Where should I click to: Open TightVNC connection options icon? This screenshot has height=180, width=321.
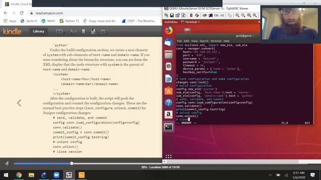[178, 15]
